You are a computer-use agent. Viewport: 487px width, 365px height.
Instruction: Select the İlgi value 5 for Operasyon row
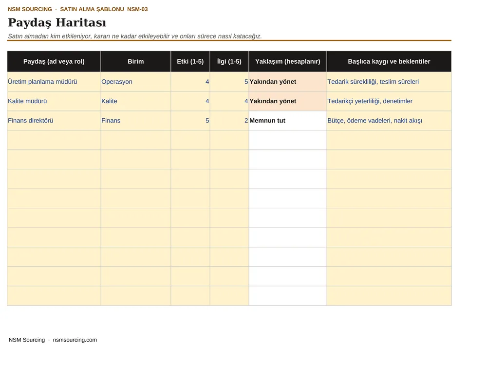tap(229, 82)
